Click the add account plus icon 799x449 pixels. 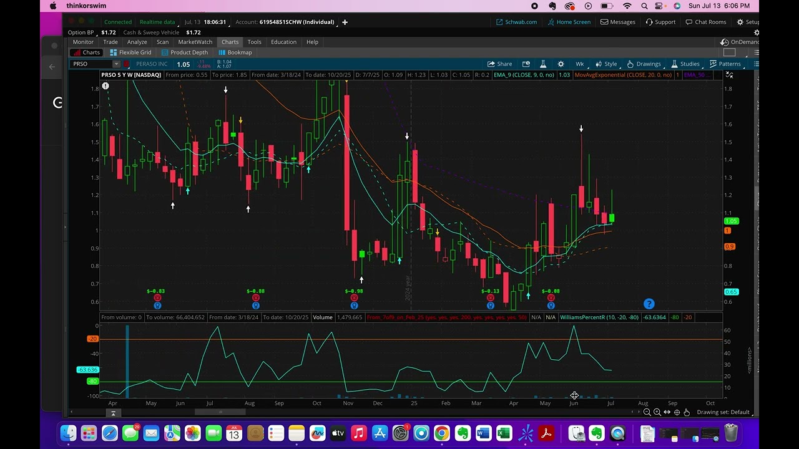pos(345,22)
